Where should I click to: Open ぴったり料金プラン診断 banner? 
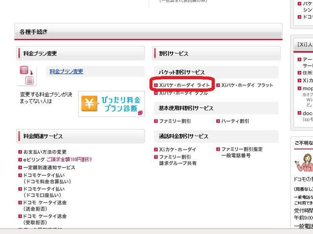[x=112, y=104]
